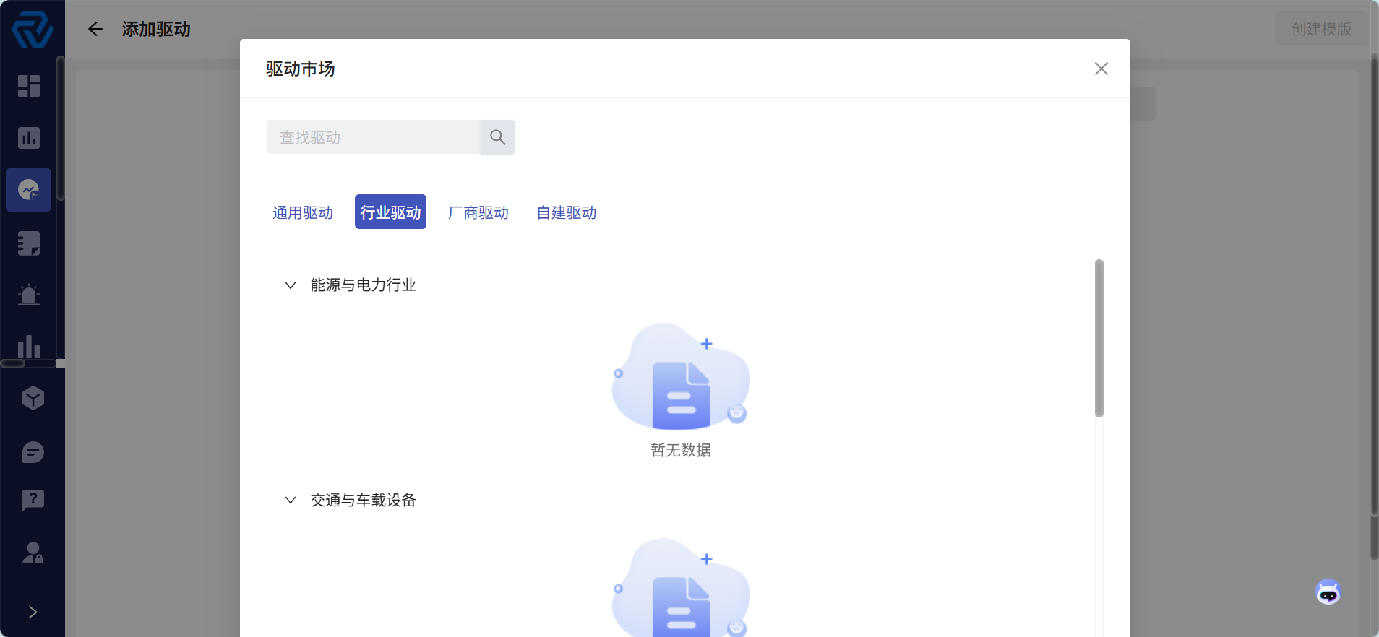
Task: Click the 能源与电力行业 heading text
Action: pyautogui.click(x=364, y=285)
